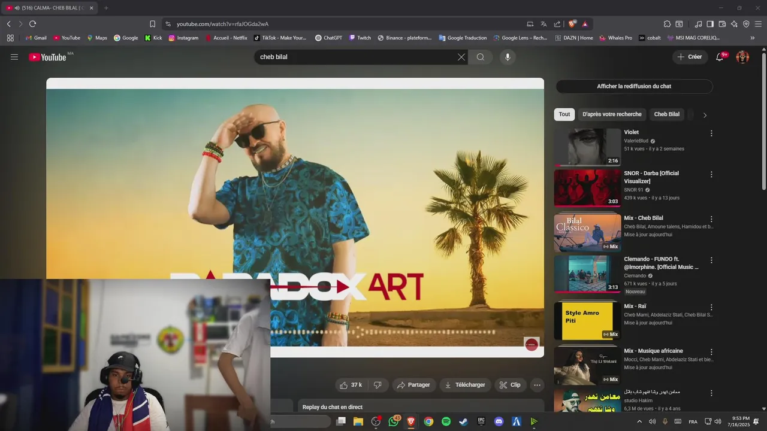Bookmark this page with bookmark icon
The image size is (767, 431).
click(152, 24)
